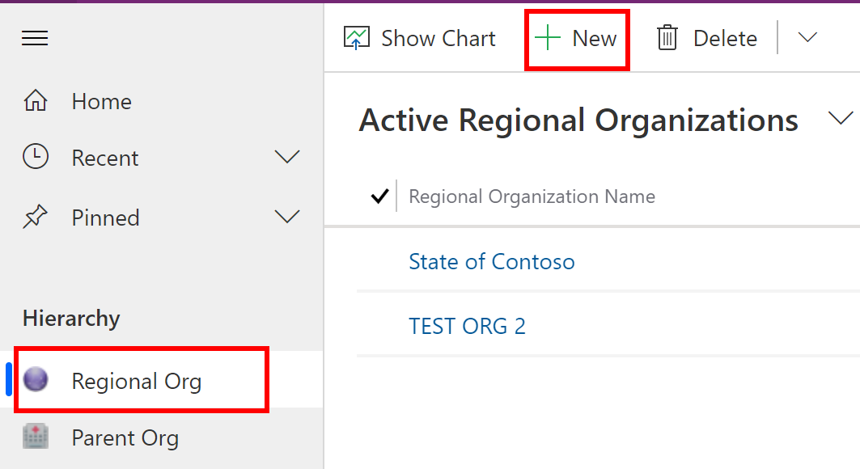Click the green plus New icon
This screenshot has height=469, width=860.
point(548,38)
